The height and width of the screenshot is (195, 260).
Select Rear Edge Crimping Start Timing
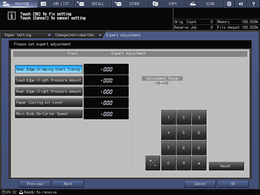49,69
